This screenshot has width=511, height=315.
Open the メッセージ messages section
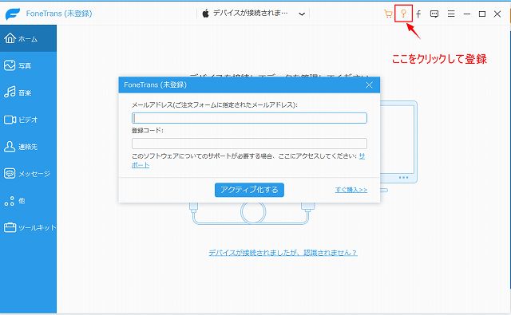point(29,173)
